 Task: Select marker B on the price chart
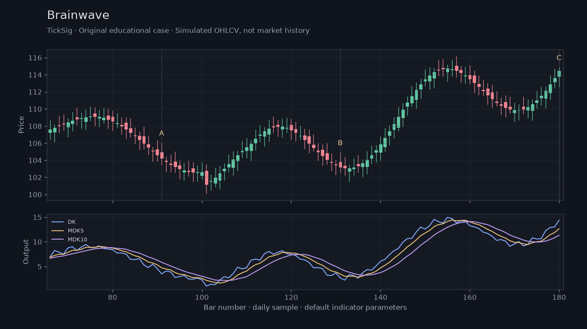pos(340,143)
